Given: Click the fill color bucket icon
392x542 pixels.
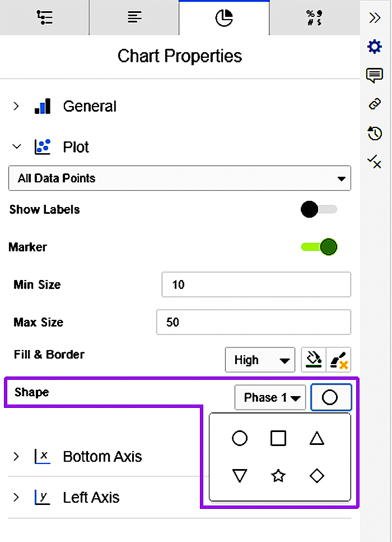Looking at the screenshot, I should click(x=314, y=360).
